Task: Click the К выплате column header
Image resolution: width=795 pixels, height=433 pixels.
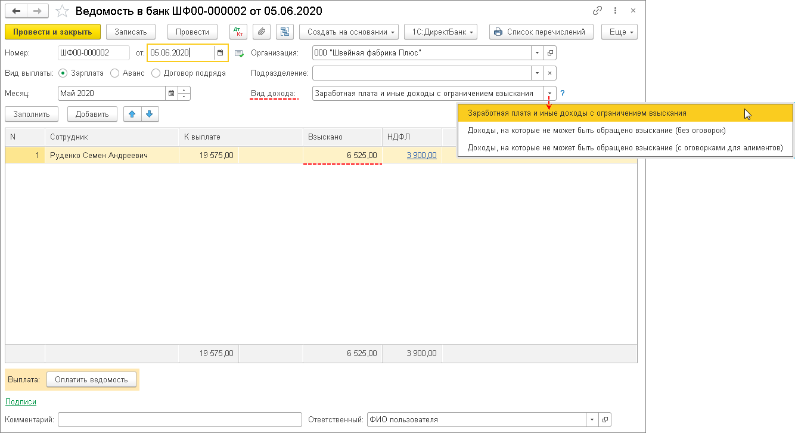Action: [241, 137]
